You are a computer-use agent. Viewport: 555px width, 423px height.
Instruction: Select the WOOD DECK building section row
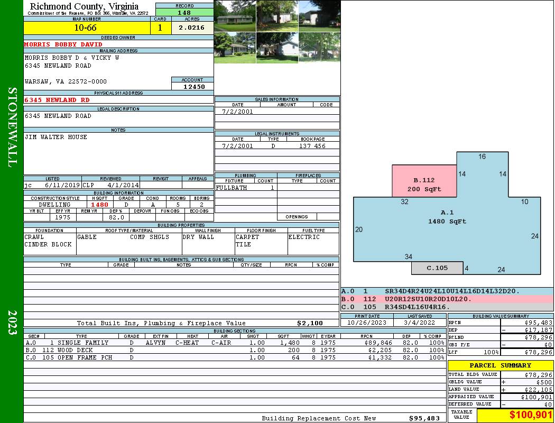[235, 350]
